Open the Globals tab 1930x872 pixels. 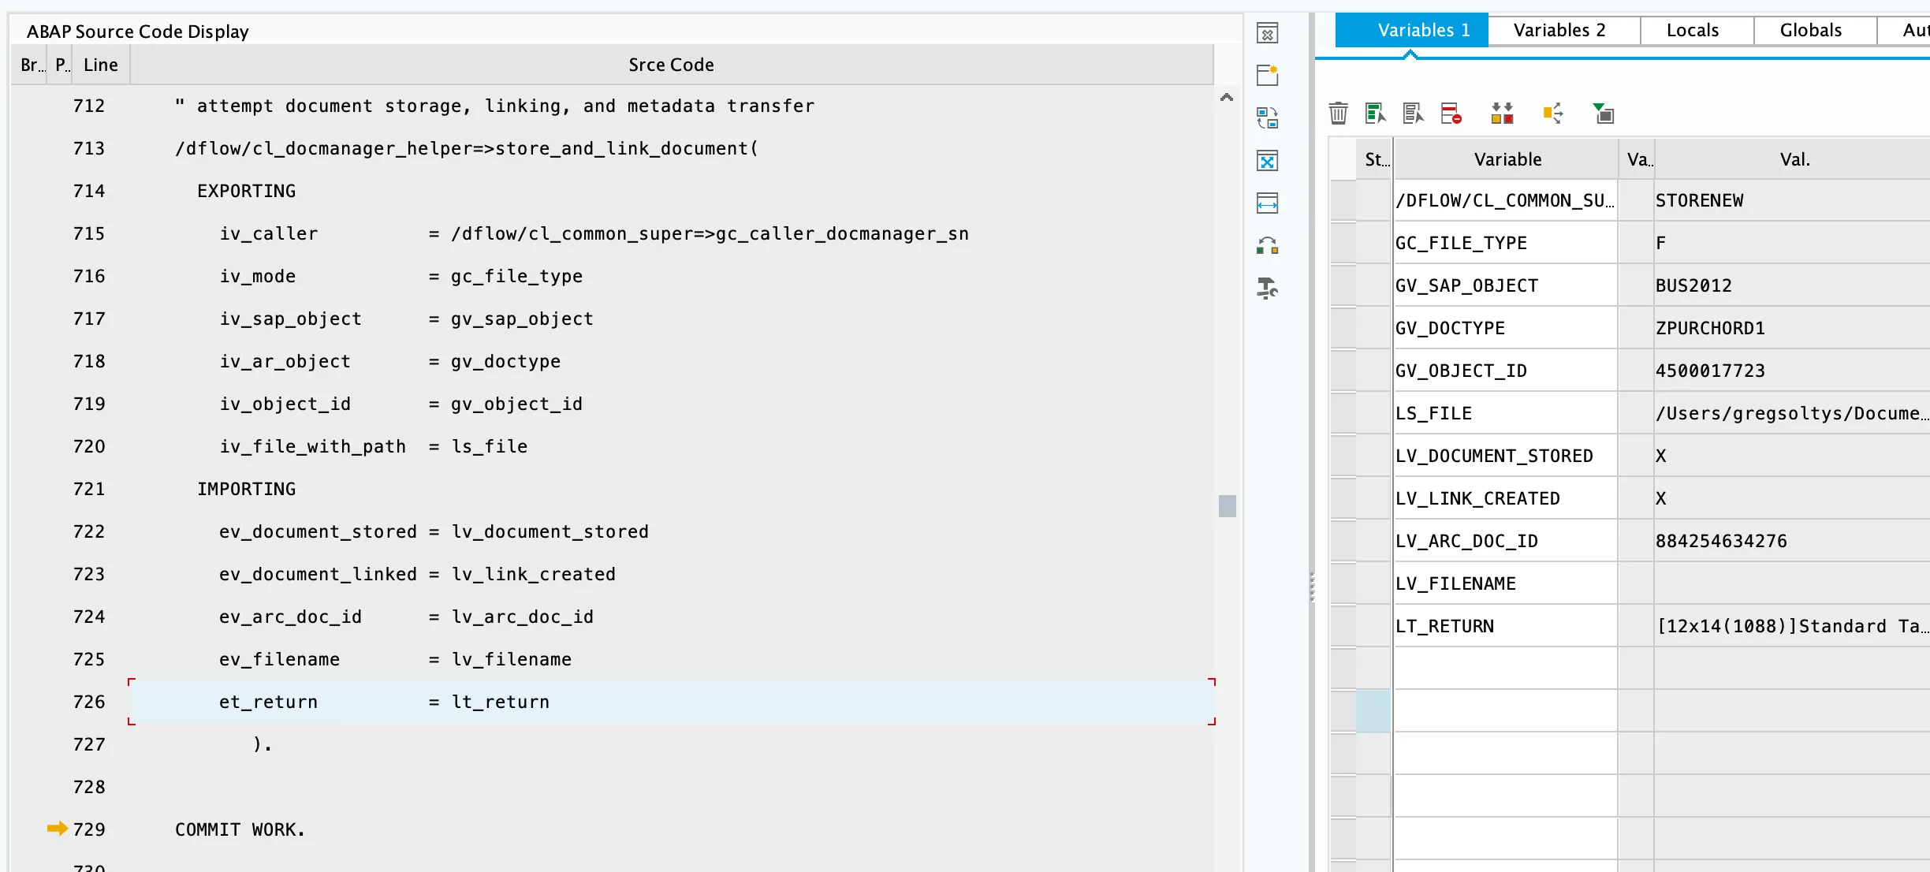pos(1815,30)
